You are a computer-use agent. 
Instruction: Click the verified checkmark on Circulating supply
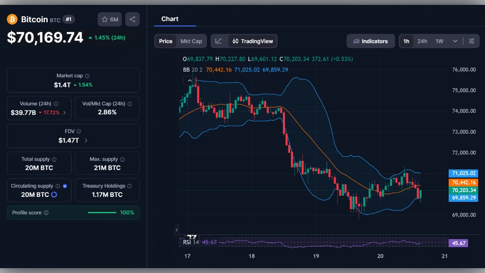click(65, 186)
